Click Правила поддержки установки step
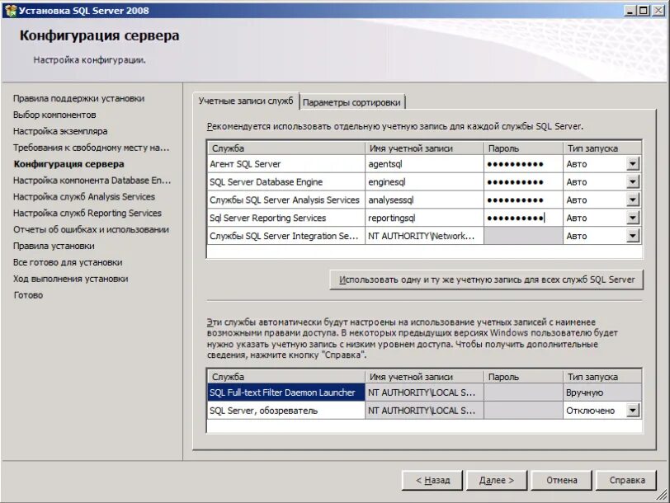Screen dimensions: 670x503 click(x=78, y=98)
